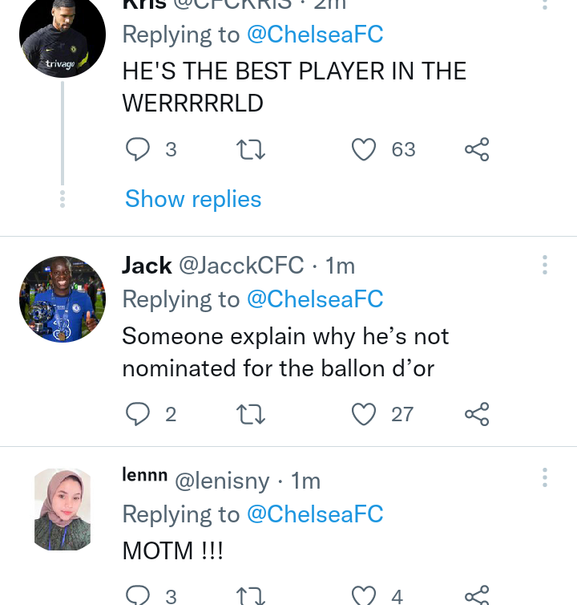View lennn's profile avatar
This screenshot has width=577, height=605.
pos(63,510)
